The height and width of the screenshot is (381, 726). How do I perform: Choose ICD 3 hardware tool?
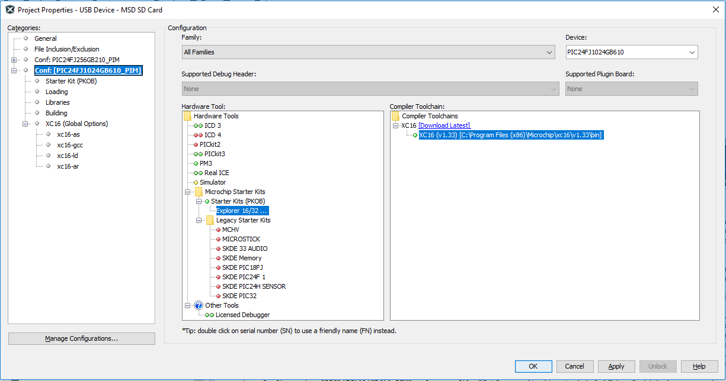tap(212, 125)
